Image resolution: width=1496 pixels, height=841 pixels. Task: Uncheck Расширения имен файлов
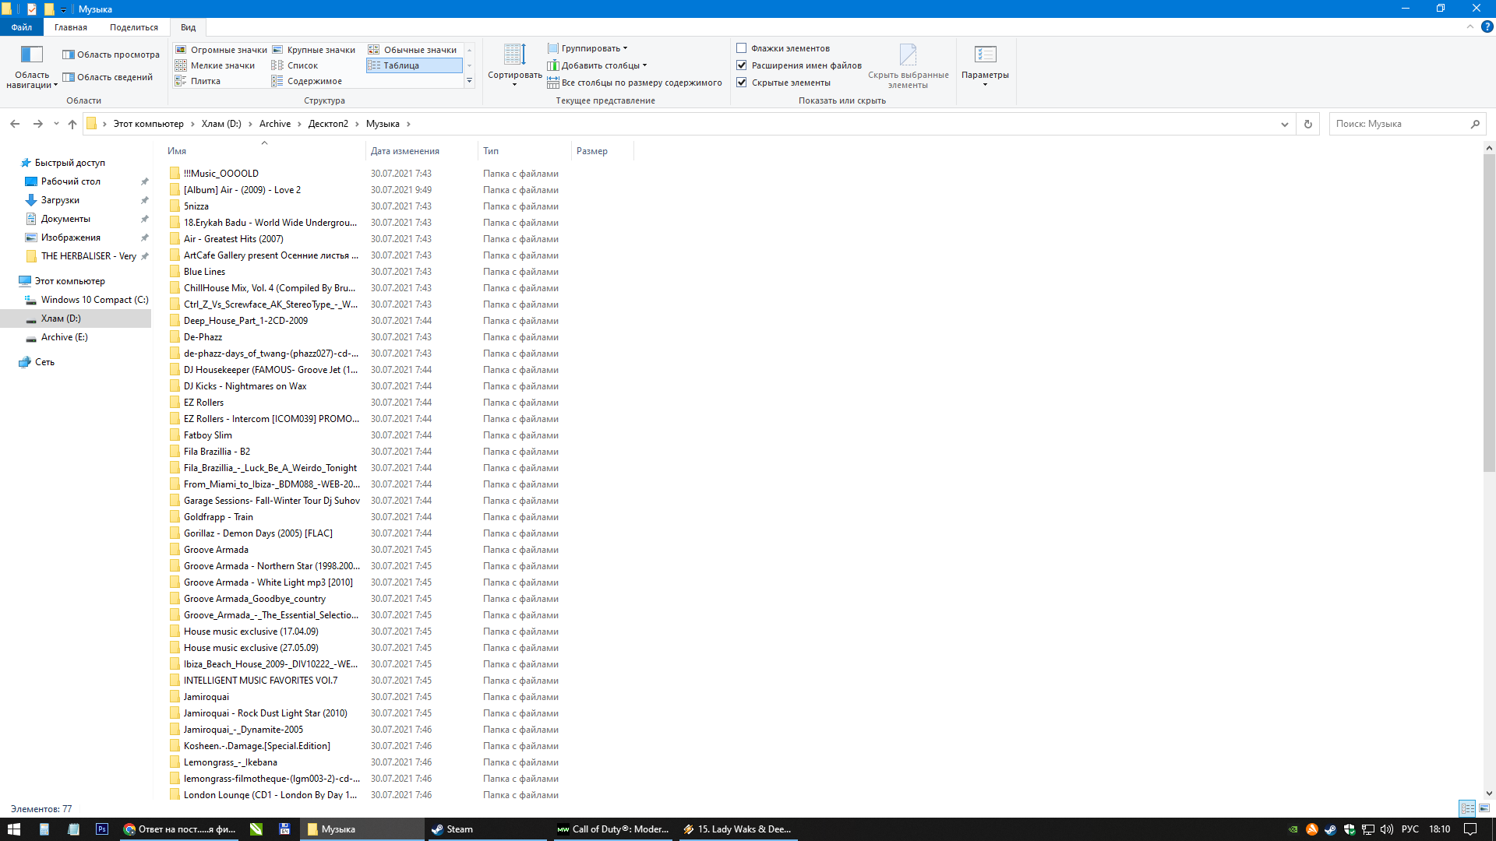pos(742,65)
